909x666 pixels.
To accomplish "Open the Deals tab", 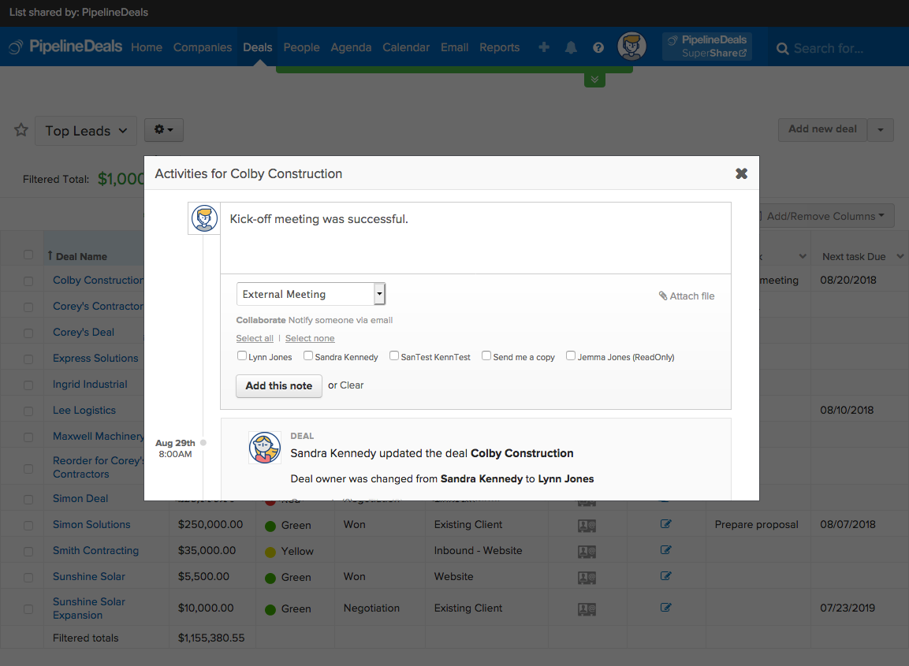I will click(x=257, y=47).
